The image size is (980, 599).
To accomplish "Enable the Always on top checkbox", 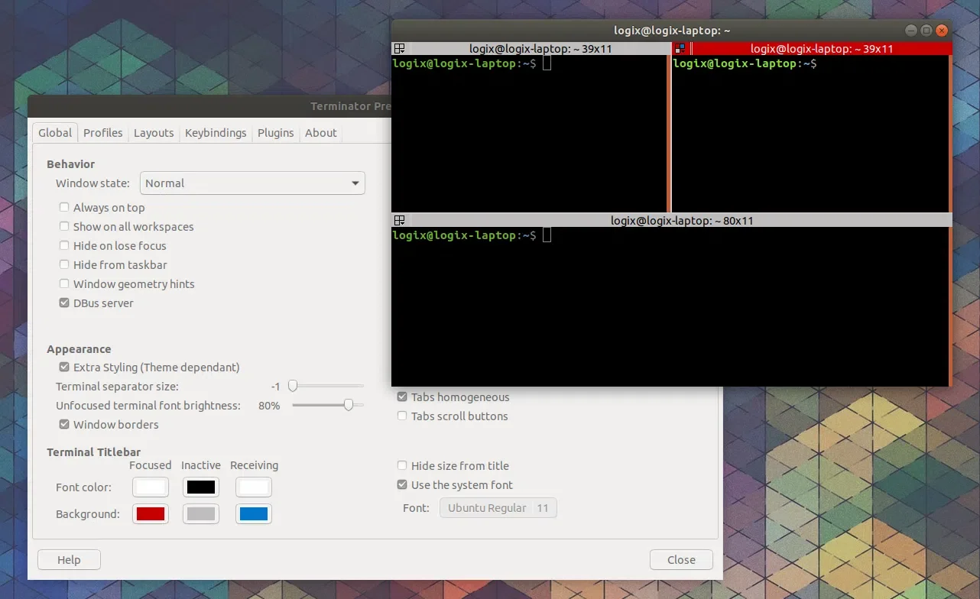I will pos(64,208).
